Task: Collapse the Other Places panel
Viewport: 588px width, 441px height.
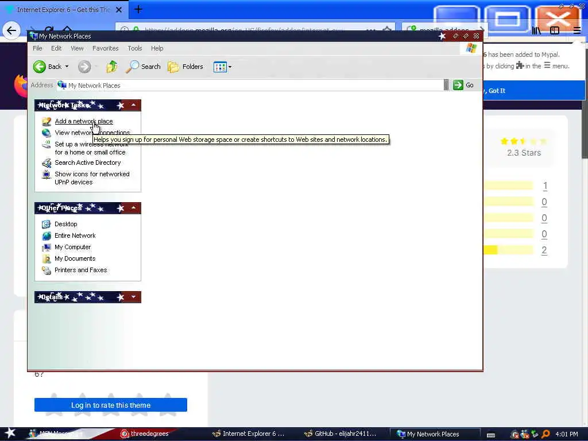Action: click(133, 208)
